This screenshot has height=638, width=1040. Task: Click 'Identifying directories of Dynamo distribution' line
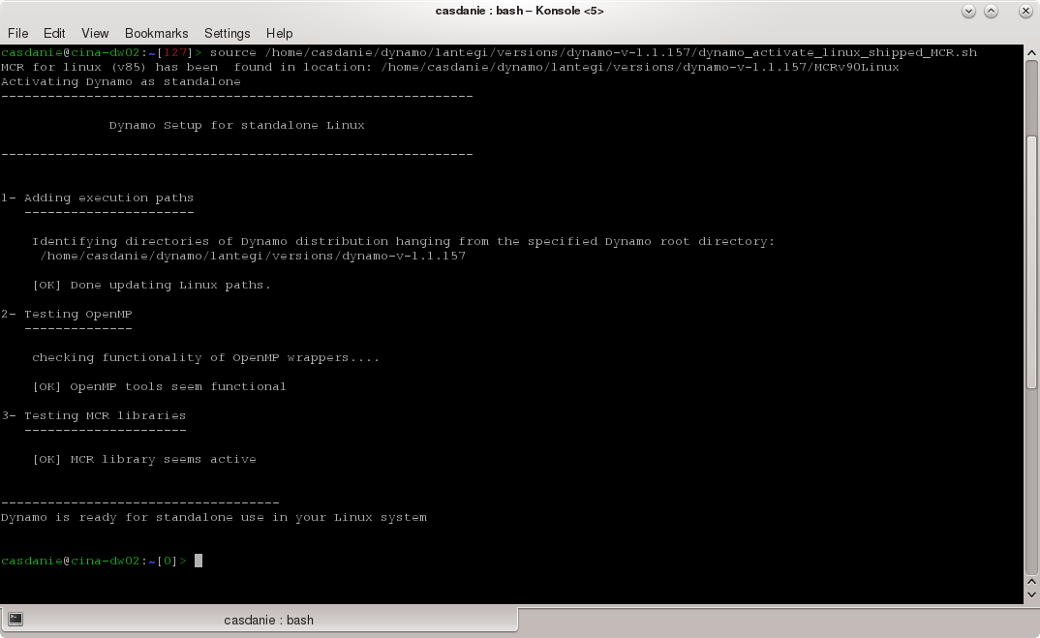tap(403, 241)
